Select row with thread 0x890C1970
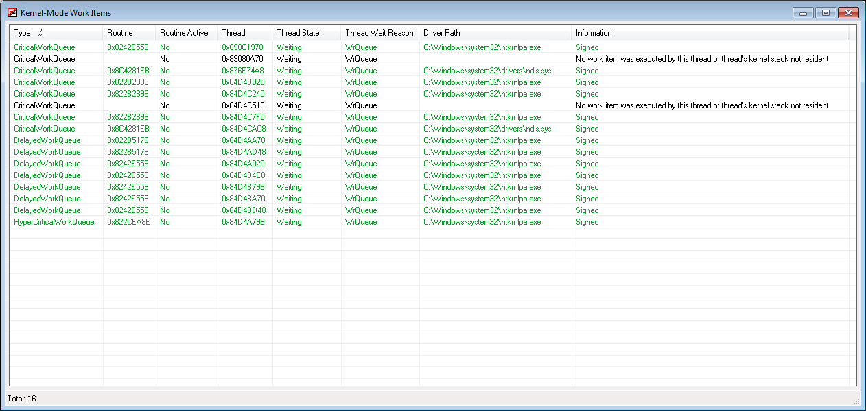866x411 pixels. (x=242, y=47)
